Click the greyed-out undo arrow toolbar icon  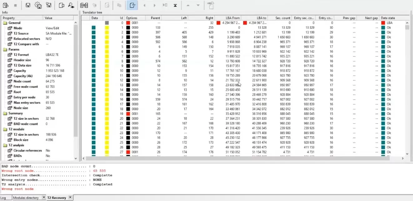pos(94,5)
